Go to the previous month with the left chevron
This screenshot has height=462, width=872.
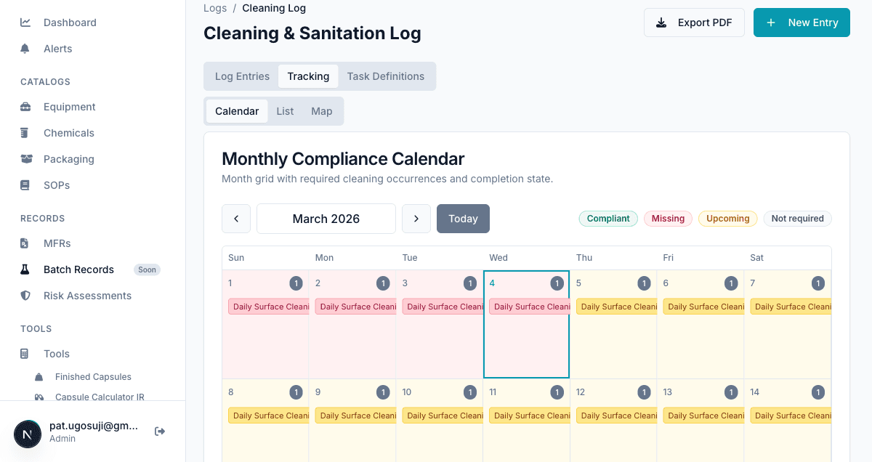(x=236, y=218)
